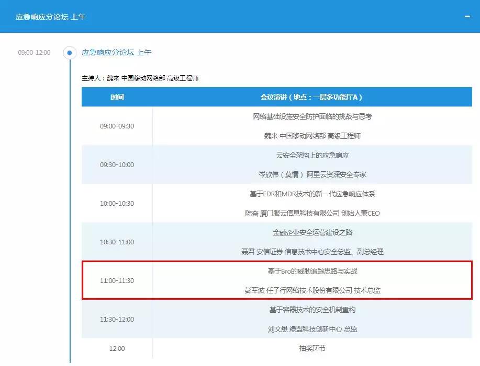The width and height of the screenshot is (480, 366).
Task: Open the talk 基于容器技术的安全机制重构
Action: pos(312,310)
